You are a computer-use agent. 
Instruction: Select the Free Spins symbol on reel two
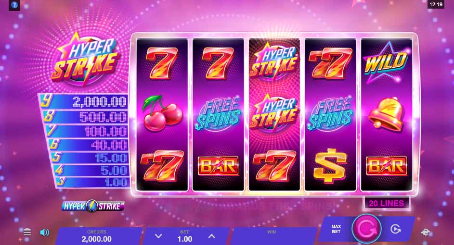point(218,113)
